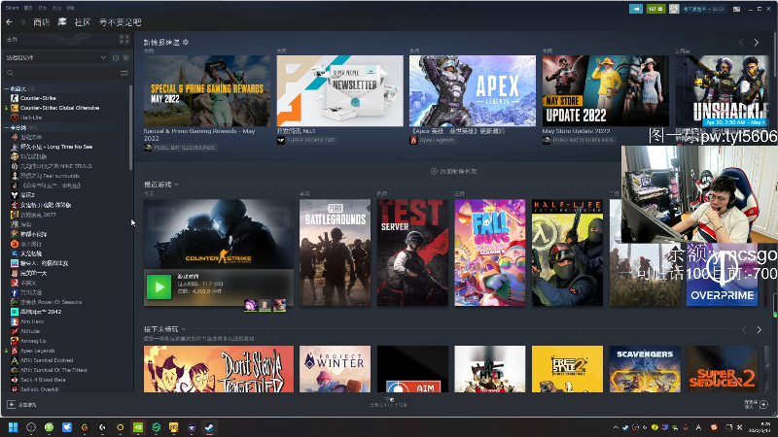Expand the add shelf button
Viewport: 778px width, 437px height.
click(x=453, y=171)
